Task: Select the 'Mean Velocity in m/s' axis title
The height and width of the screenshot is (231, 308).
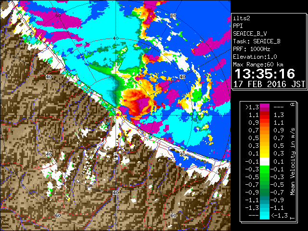Action: click(293, 162)
